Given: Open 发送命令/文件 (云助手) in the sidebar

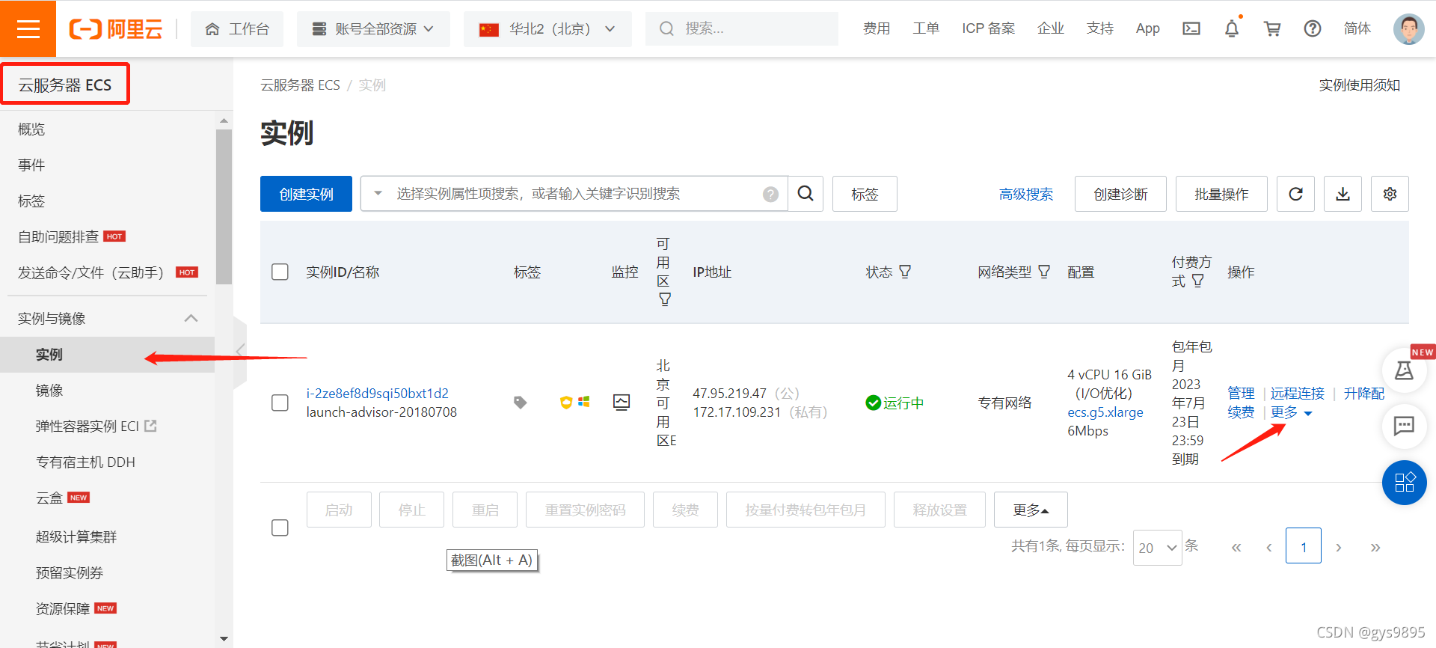Looking at the screenshot, I should (x=90, y=272).
